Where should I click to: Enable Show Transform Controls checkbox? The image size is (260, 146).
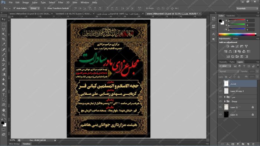pos(45,8)
